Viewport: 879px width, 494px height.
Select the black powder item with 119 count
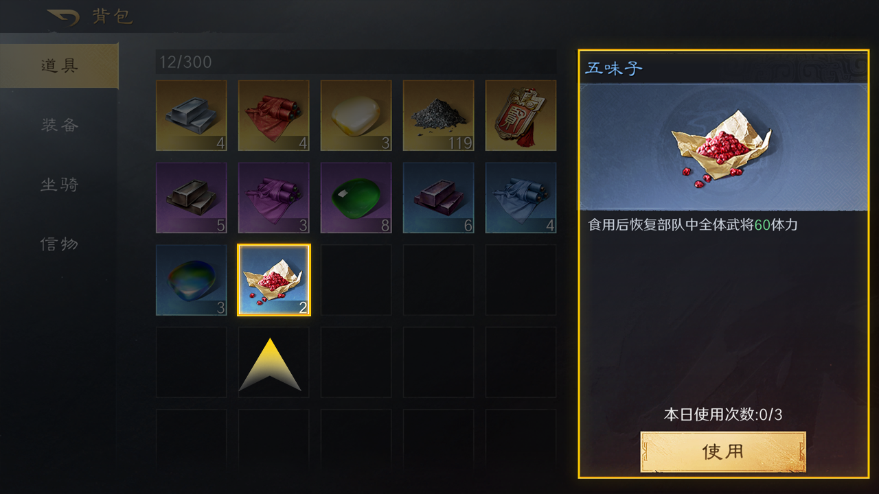[x=439, y=115]
